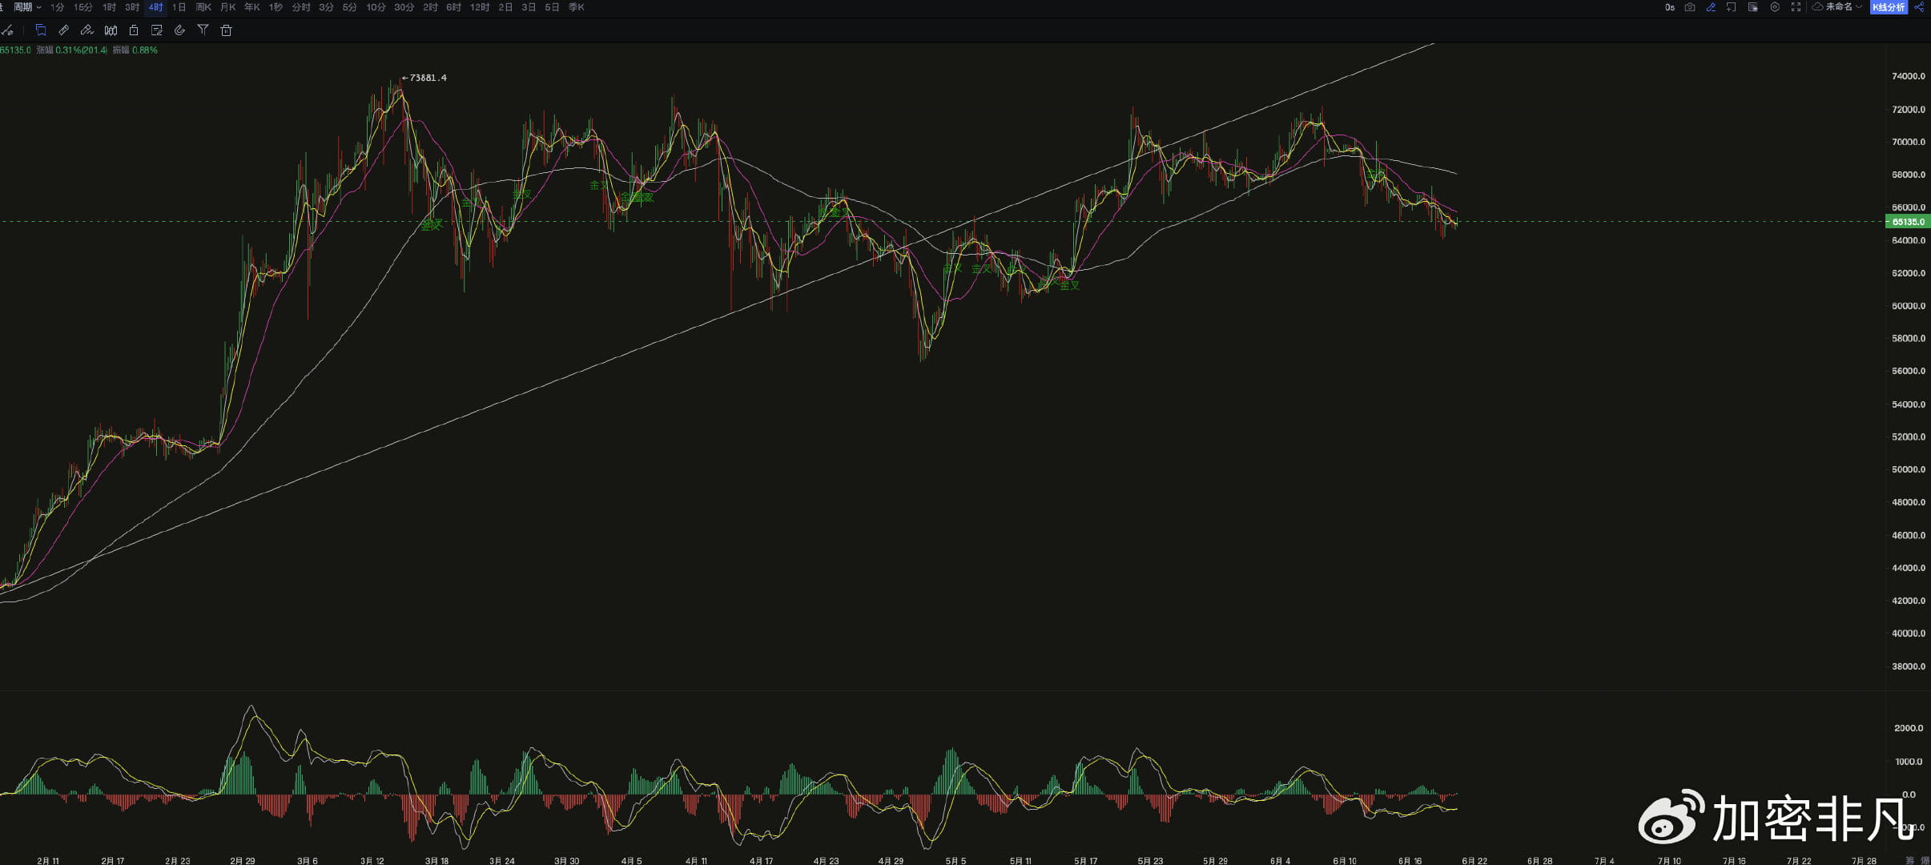1931x865 pixels.
Task: Toggle the lock drawings icon
Action: tap(134, 30)
